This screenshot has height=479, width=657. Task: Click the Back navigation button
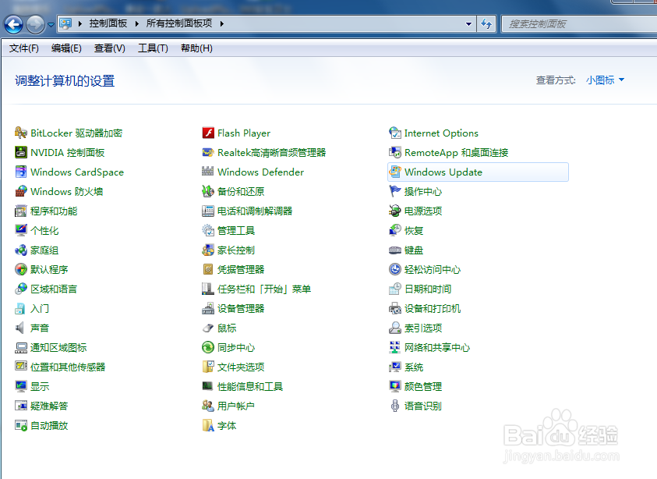tap(13, 24)
